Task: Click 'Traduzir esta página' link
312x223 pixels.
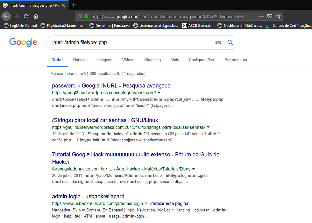Action: click(x=168, y=204)
